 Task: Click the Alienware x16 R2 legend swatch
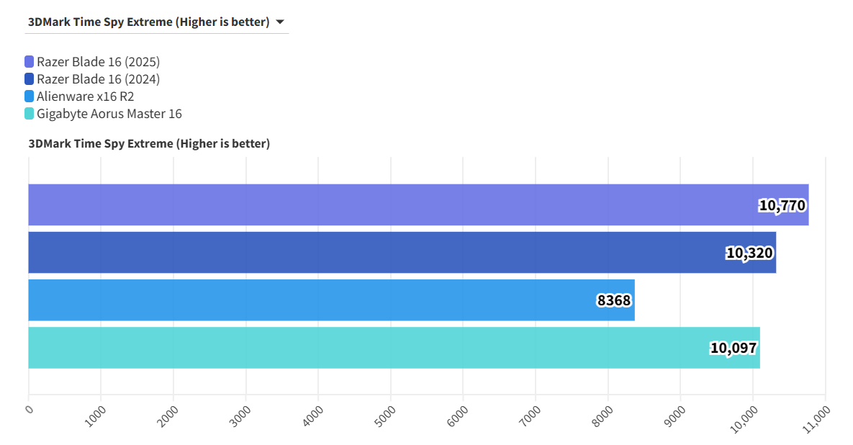(29, 96)
